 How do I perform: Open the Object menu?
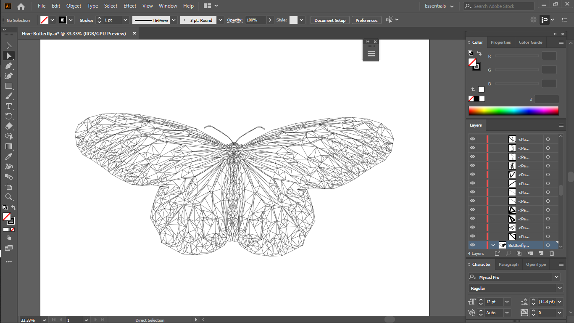tap(74, 6)
